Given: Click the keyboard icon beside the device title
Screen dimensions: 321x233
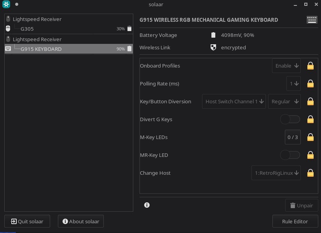Looking at the screenshot, I should [x=312, y=20].
